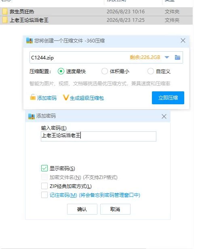
Task: Click the browse folder icon beside C1244.zip
Action: [177, 57]
